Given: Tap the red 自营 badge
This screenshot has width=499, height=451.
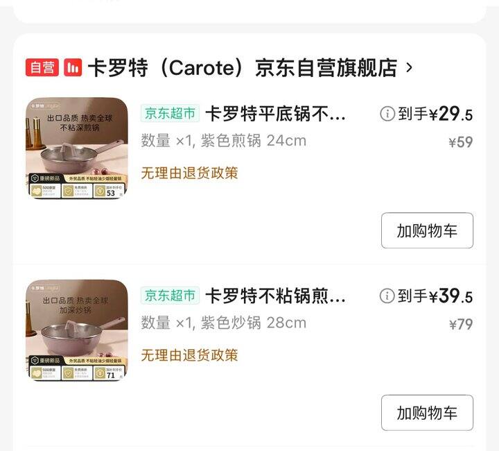Looking at the screenshot, I should 42,67.
